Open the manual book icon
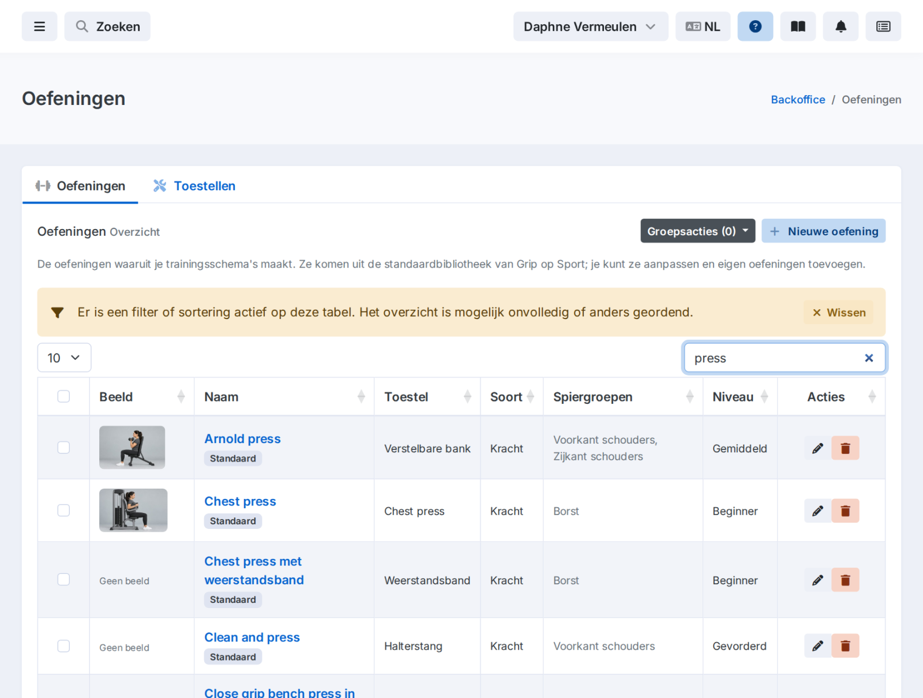 [798, 27]
